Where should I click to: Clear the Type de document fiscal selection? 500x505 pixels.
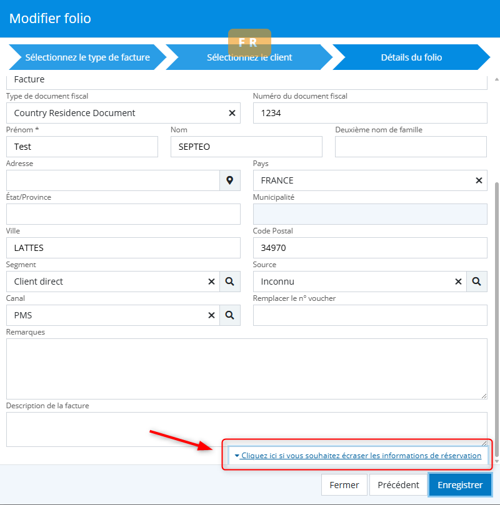point(232,113)
